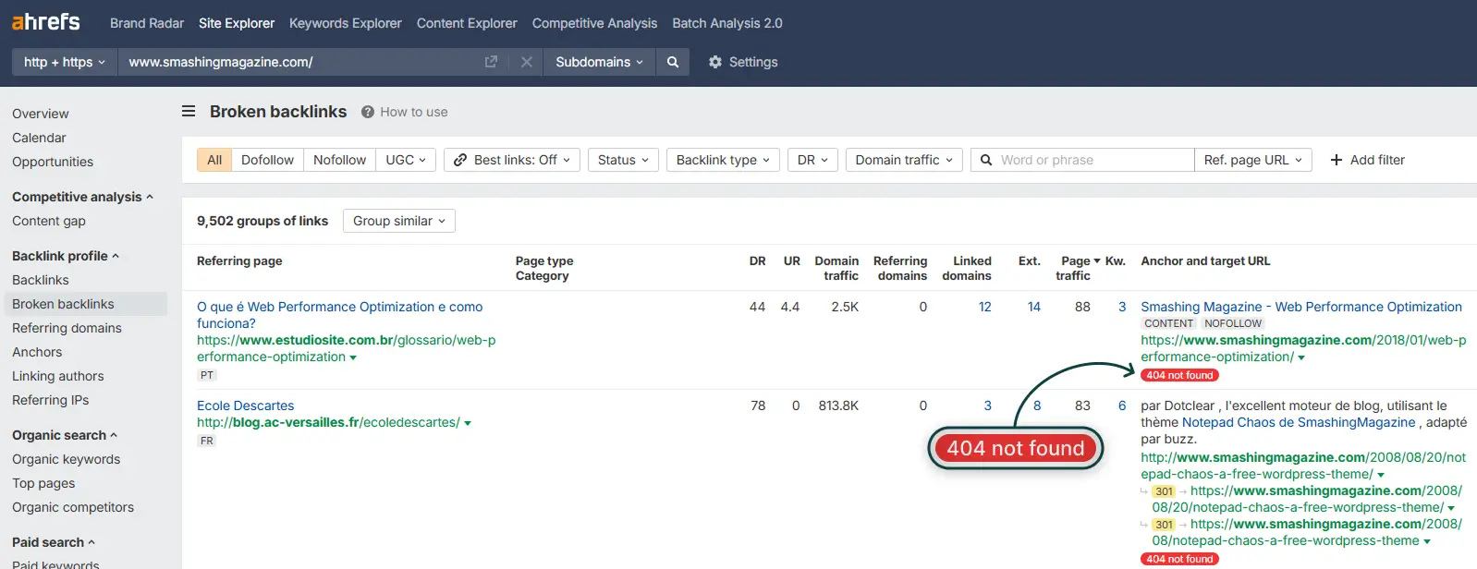Click the Word or phrase search field
The image size is (1477, 569).
[x=1082, y=160]
